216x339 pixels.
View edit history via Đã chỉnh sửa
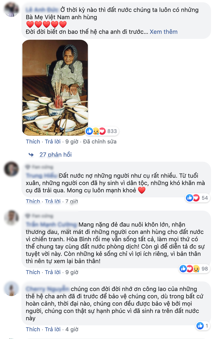100,142
